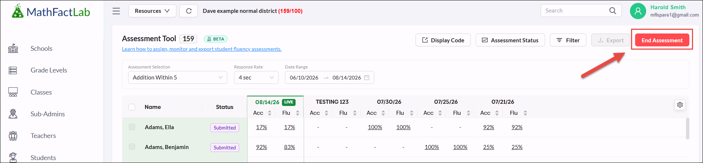Click the Students sidebar icon
This screenshot has width=703, height=163.
click(13, 157)
